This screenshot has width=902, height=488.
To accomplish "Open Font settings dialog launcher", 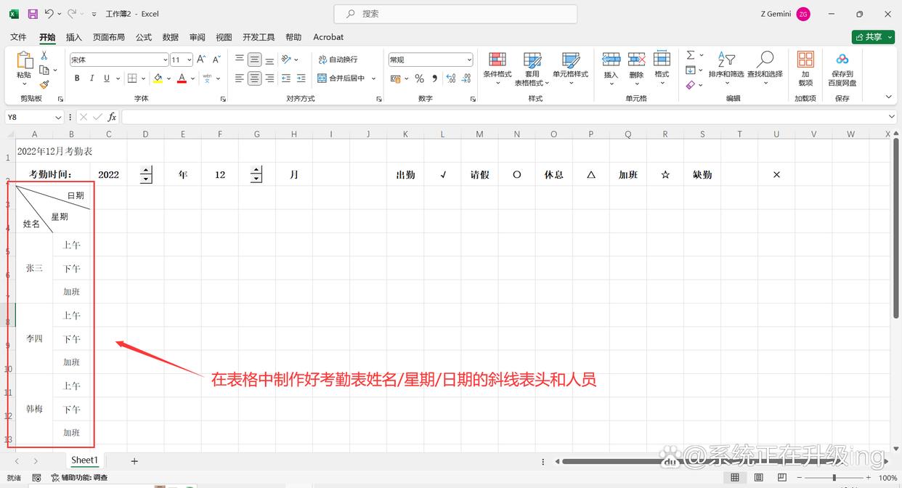I will (x=223, y=99).
